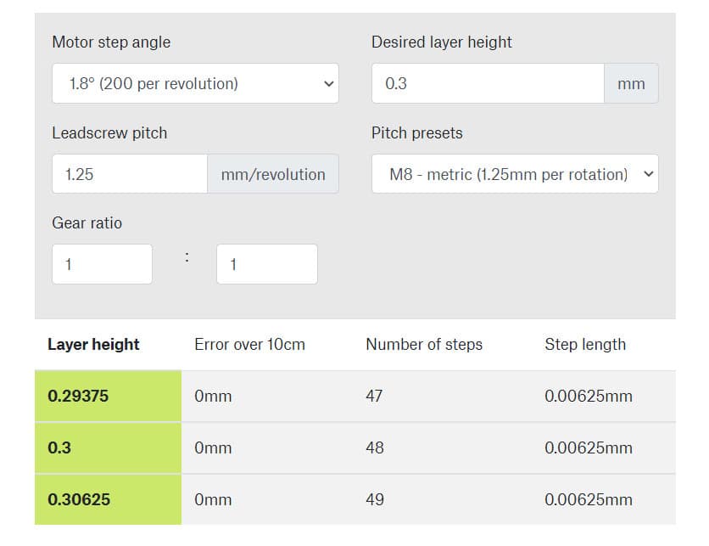
Task: Click the mm/revolution unit label
Action: point(273,174)
